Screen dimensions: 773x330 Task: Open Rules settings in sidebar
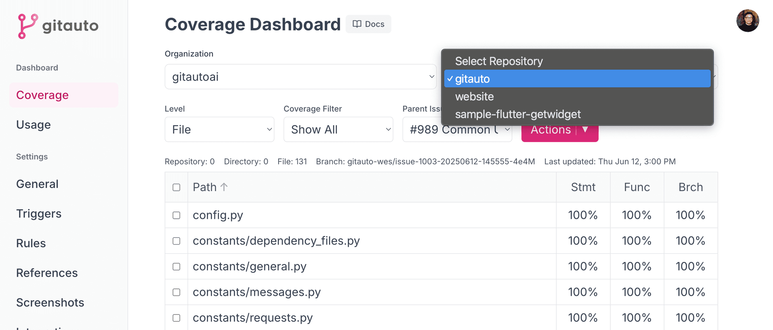[x=31, y=243]
